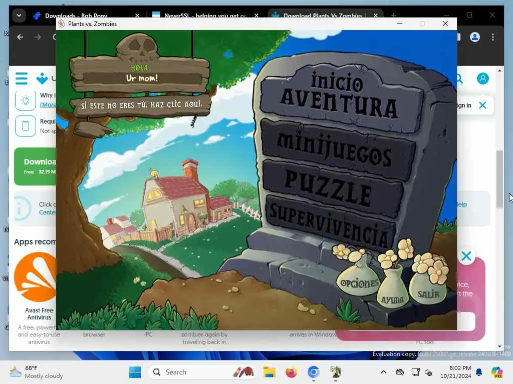Click the Ur mom! player name sign
The height and width of the screenshot is (384, 513).
tap(141, 78)
